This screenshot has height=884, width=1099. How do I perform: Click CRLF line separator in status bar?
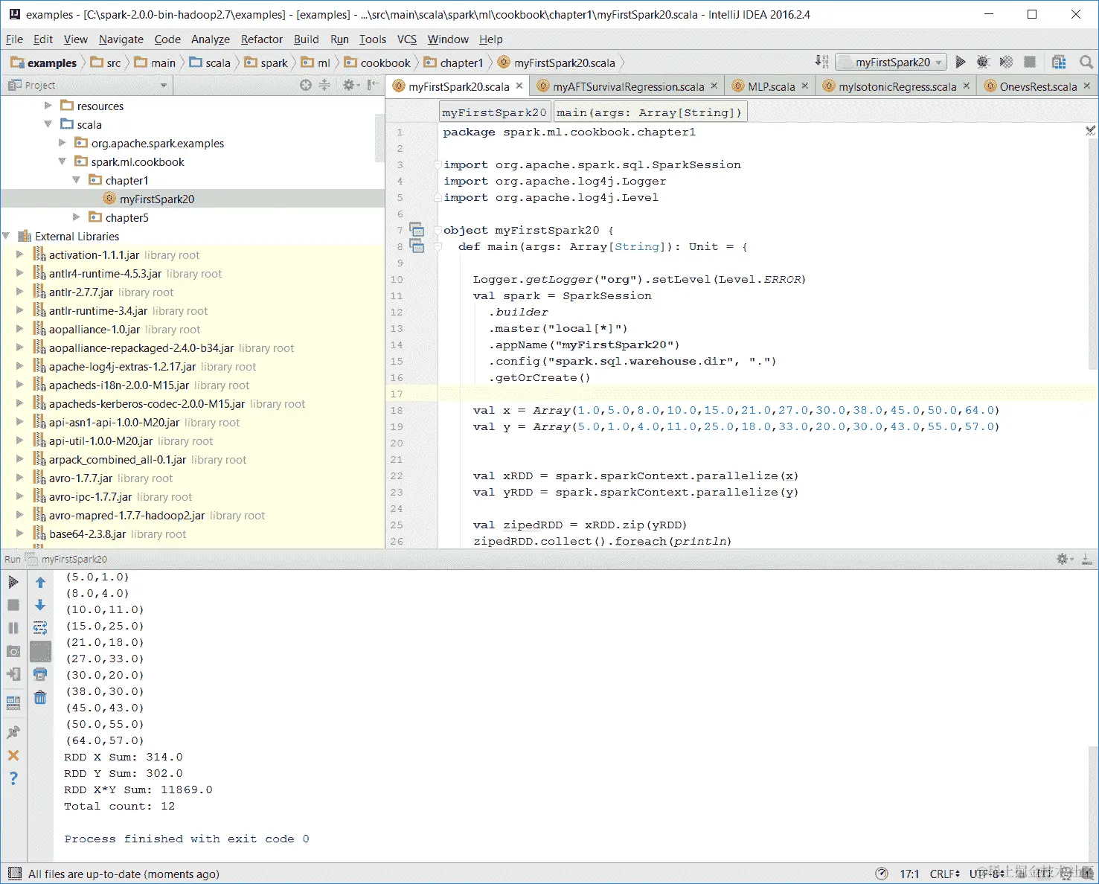pos(944,874)
